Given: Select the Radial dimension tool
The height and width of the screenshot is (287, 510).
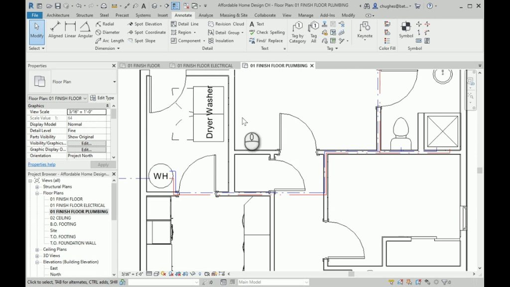Looking at the screenshot, I should click(x=108, y=23).
